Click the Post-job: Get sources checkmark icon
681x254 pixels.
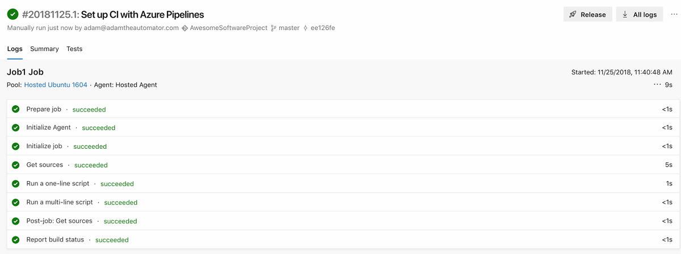(x=16, y=221)
